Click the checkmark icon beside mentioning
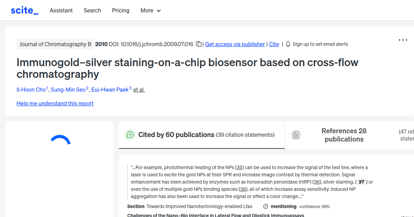Image resolution: width=414 pixels, height=217 pixels. [265, 206]
